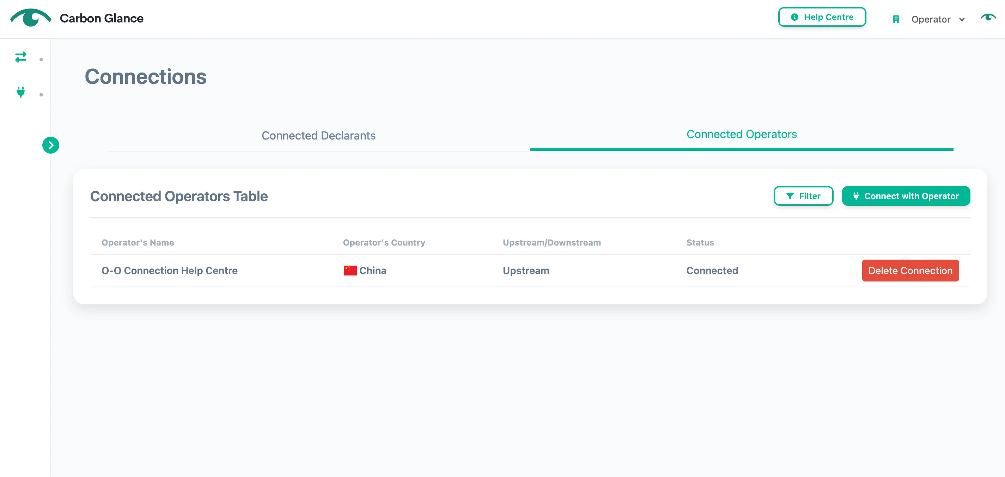The width and height of the screenshot is (1005, 477).
Task: Click the Connected status text
Action: [x=712, y=271]
